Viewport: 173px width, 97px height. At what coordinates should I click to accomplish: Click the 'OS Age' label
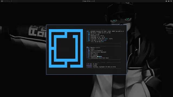tap(90, 64)
